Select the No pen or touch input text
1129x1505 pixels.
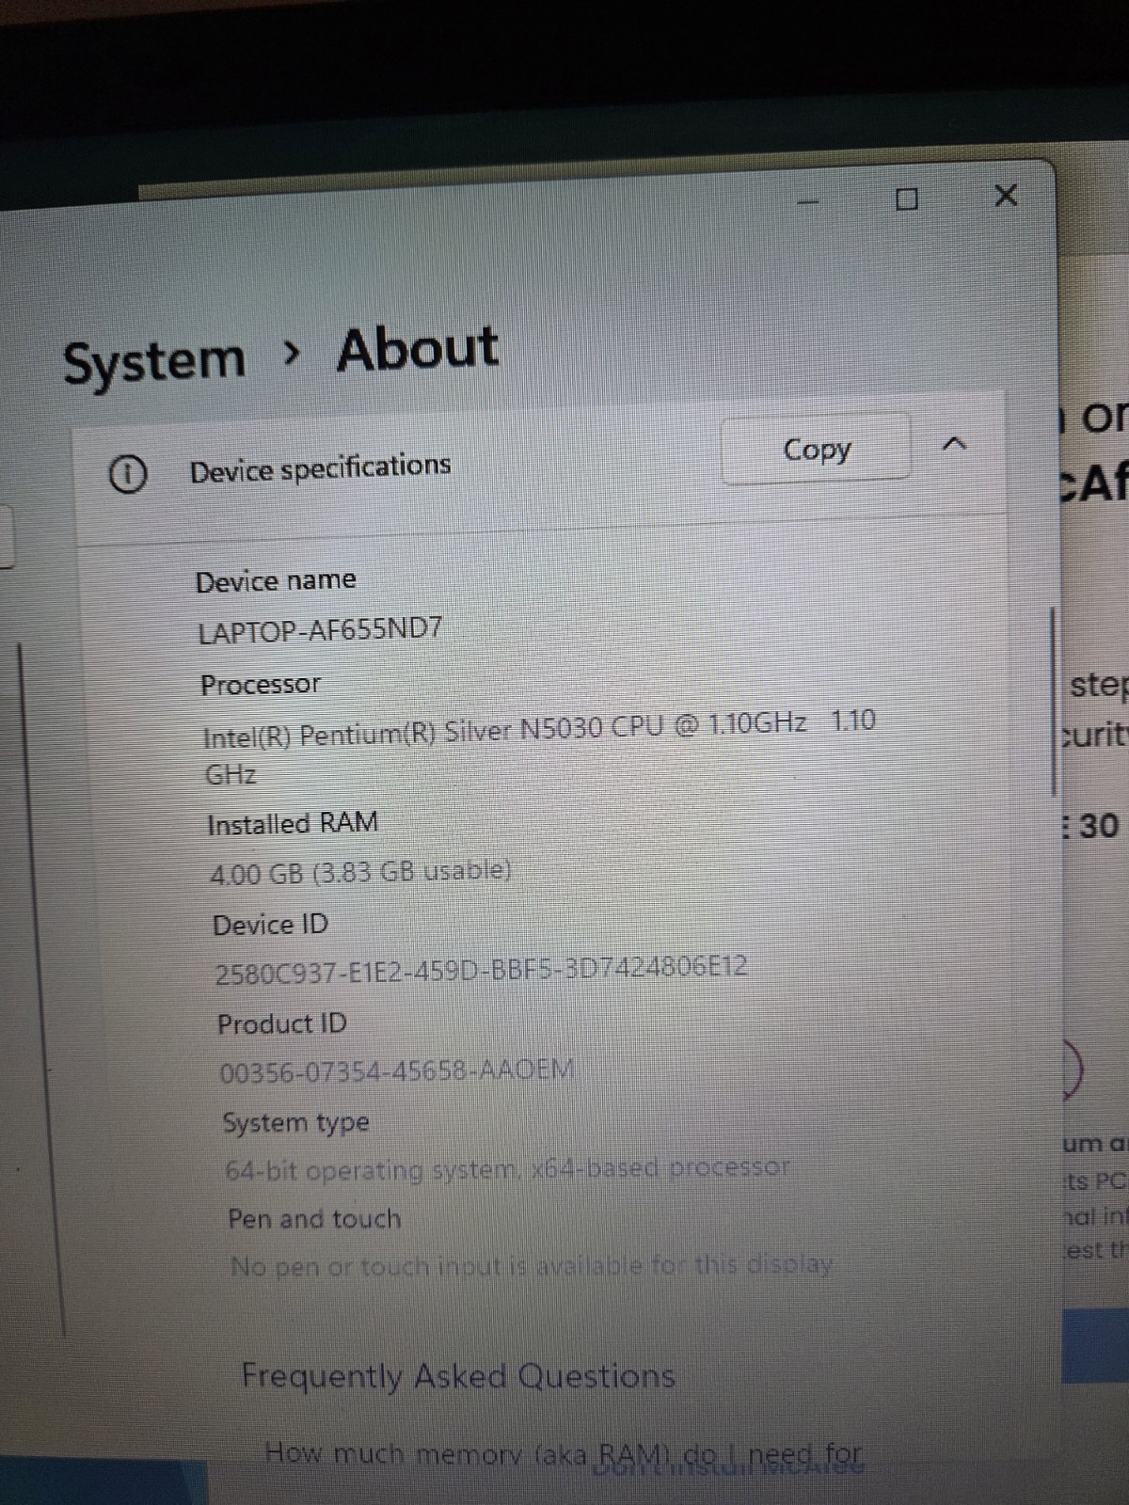pyautogui.click(x=532, y=1266)
